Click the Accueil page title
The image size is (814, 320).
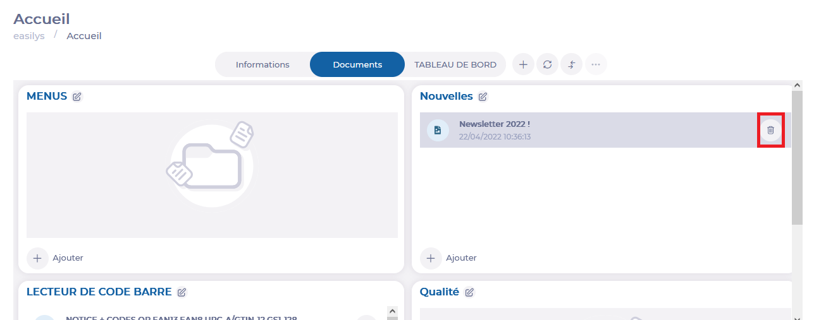[42, 19]
